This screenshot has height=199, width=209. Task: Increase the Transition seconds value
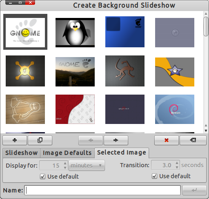click(177, 163)
